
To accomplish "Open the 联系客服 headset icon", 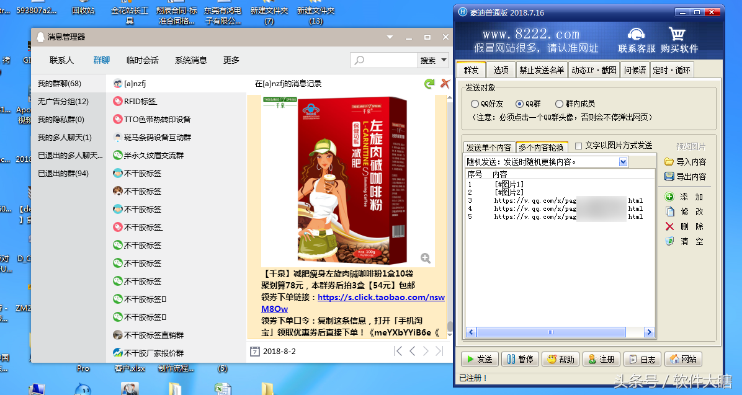I will click(636, 35).
